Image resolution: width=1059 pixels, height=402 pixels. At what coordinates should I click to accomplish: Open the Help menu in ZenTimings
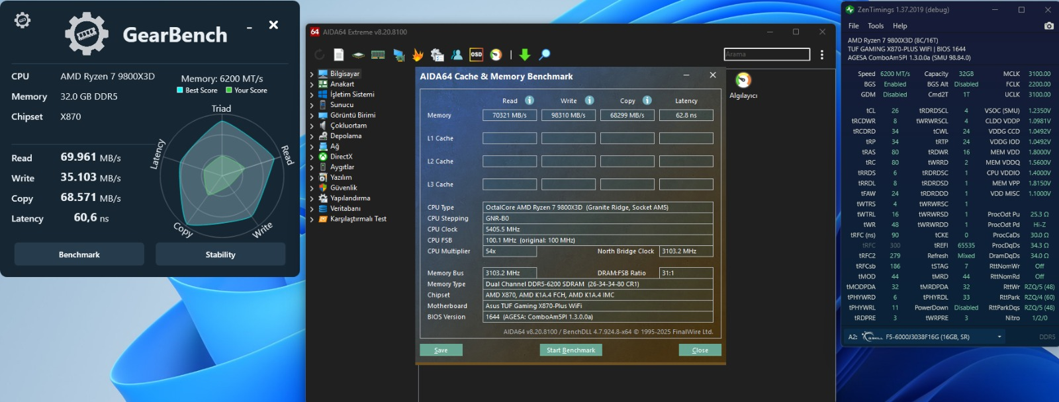(x=899, y=26)
